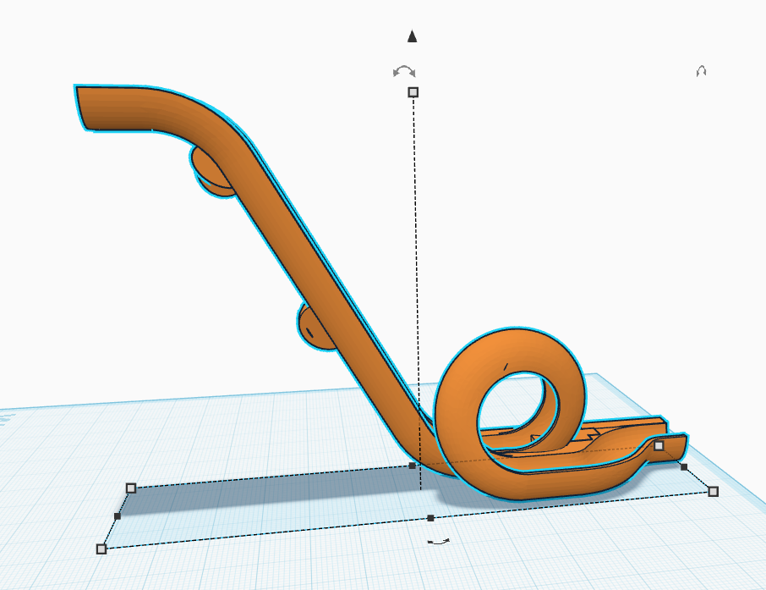Select the back-right white corner handle near the object's tip

(x=659, y=445)
